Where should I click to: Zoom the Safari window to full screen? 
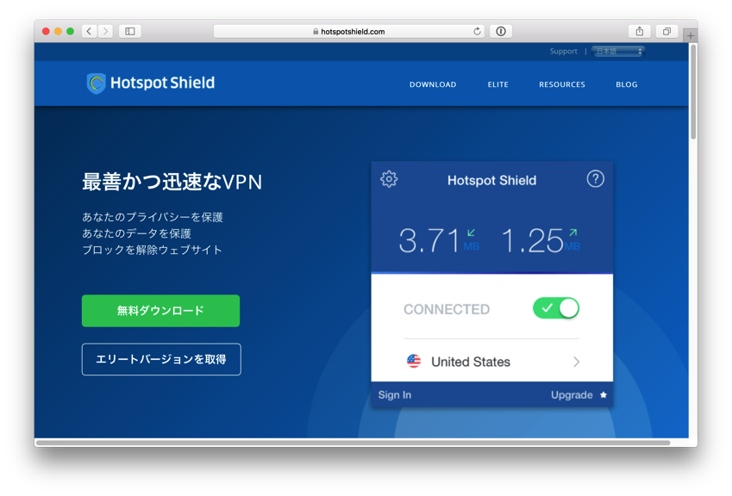[x=70, y=31]
